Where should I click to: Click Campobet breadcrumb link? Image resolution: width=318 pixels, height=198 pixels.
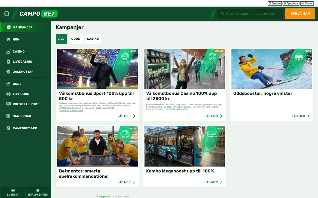(104, 196)
